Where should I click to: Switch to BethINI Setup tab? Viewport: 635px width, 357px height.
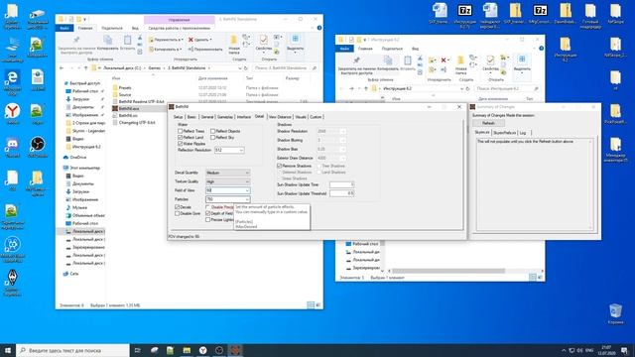pos(179,117)
